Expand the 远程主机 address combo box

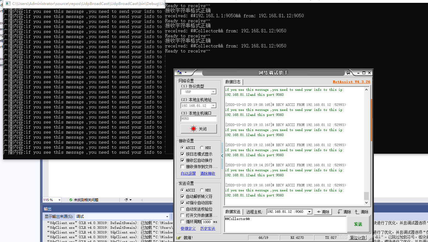coord(309,212)
